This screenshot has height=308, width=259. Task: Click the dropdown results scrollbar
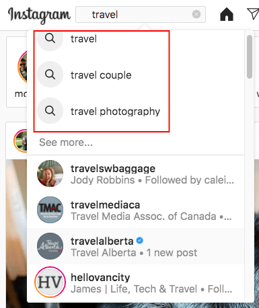pos(250,57)
